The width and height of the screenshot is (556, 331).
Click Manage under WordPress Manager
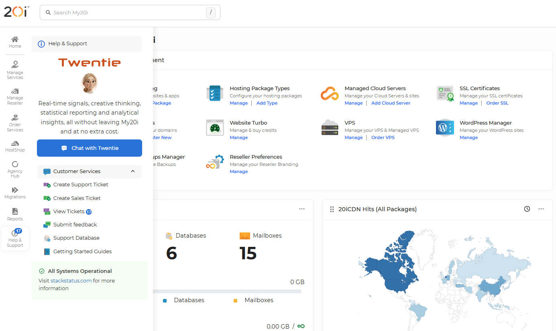[x=468, y=137]
